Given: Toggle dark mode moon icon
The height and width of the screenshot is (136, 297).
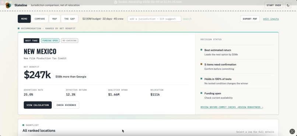Looking at the screenshot, I should [288, 5].
